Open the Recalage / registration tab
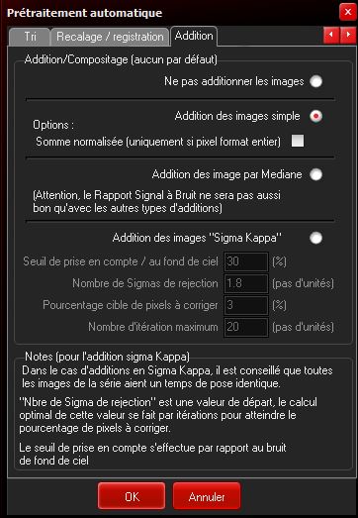 [110, 37]
